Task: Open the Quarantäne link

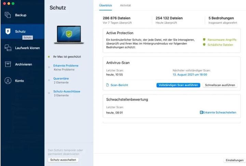Action: pos(61,78)
